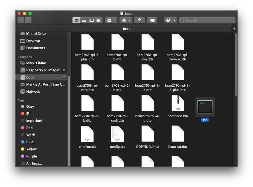Open the item grouping dropdown
Screen dimensions: 253x187
point(111,20)
